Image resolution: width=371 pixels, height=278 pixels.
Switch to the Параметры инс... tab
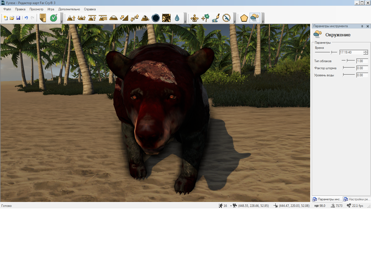pos(328,199)
